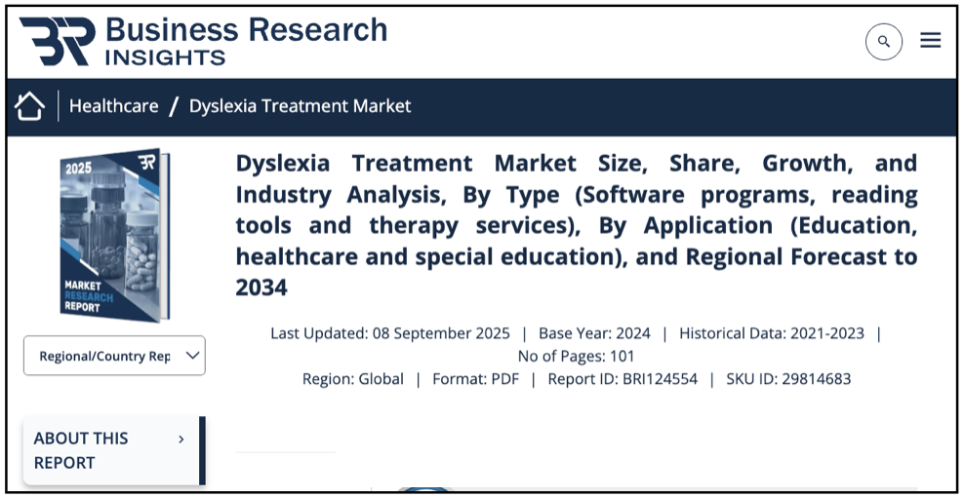Click the small BR emblem on report cover
This screenshot has width=964, height=497.
[x=147, y=163]
